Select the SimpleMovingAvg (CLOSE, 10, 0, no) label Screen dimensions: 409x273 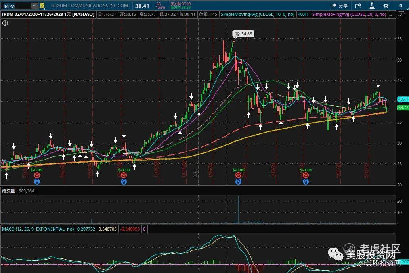click(258, 14)
